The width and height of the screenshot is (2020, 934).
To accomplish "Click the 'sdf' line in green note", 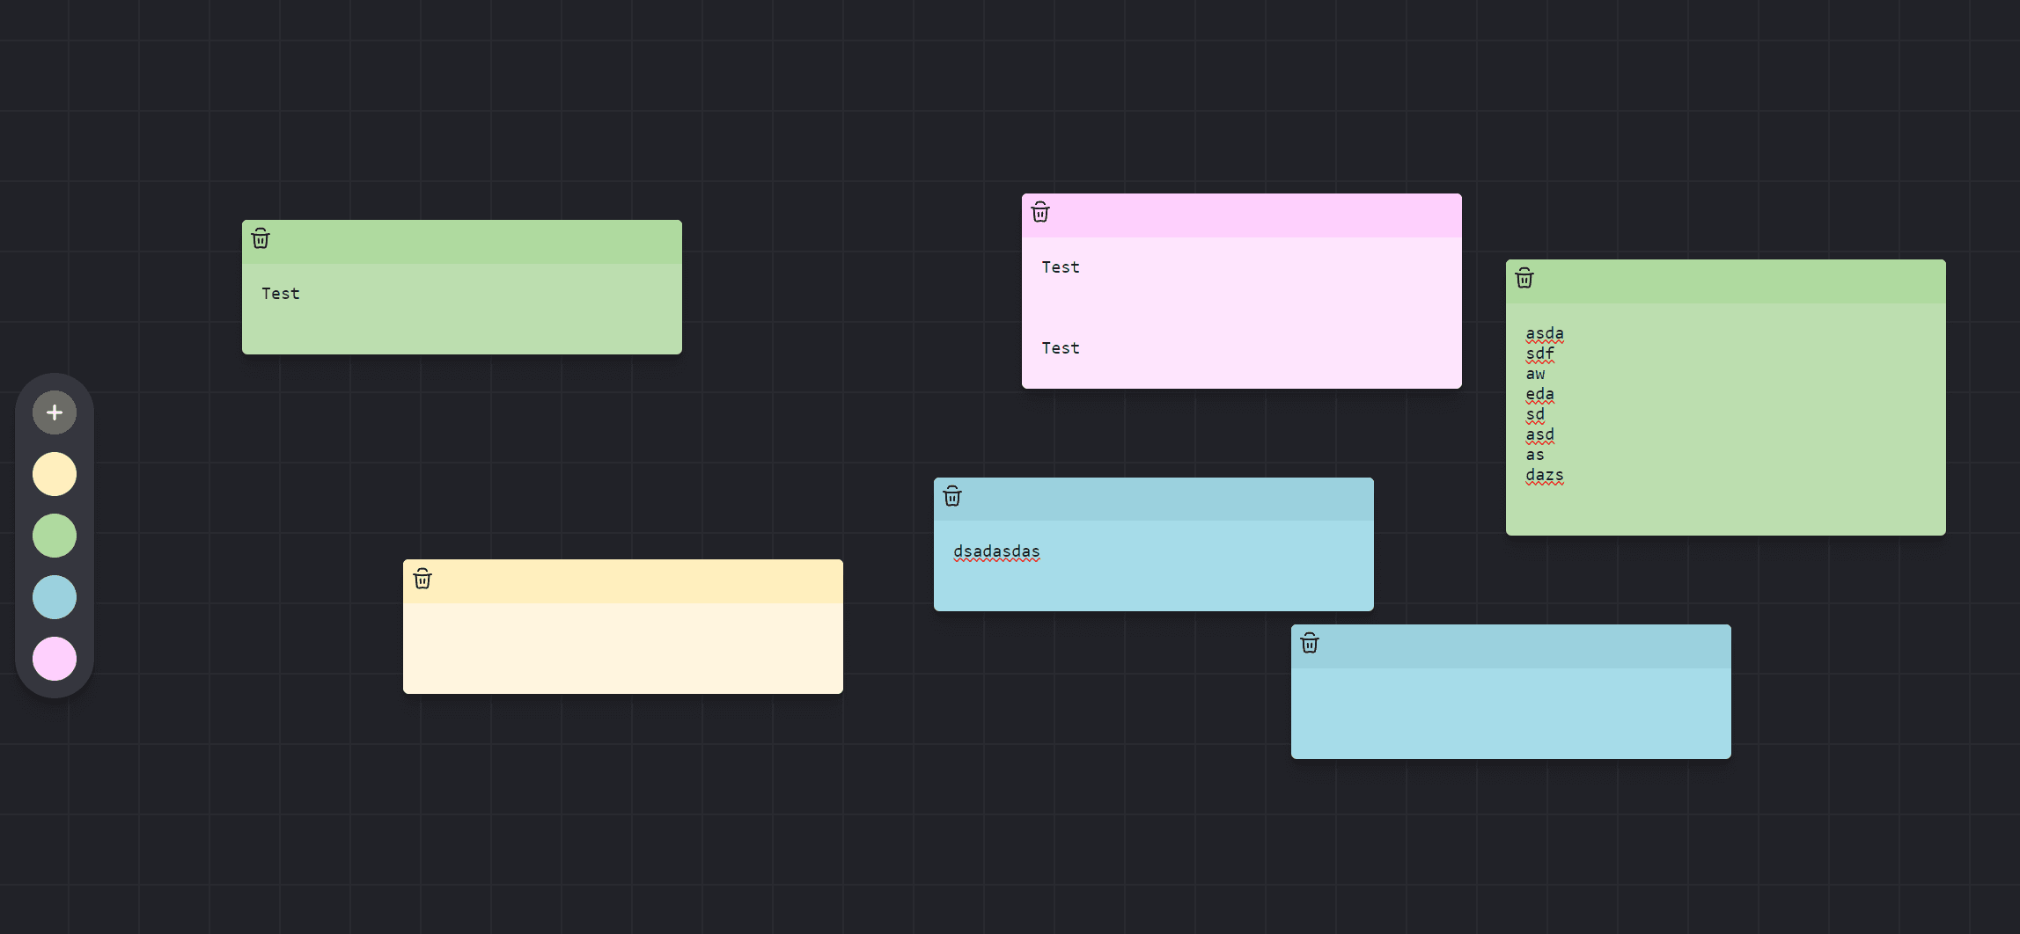I will 1540,354.
